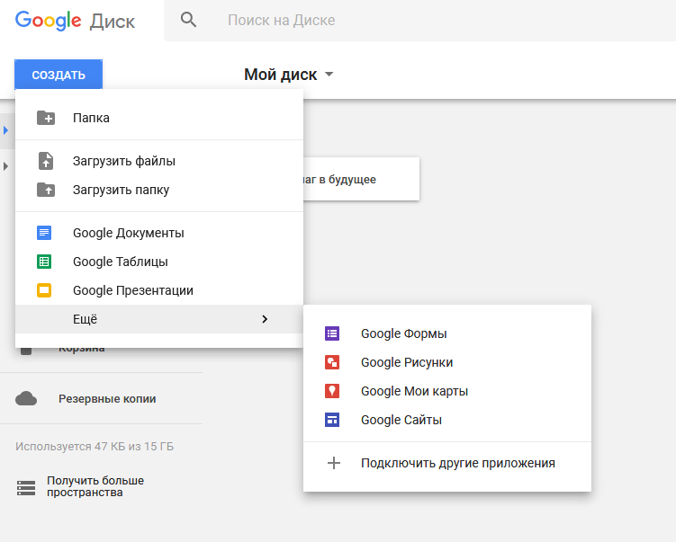Select "Загрузить файлы" menu entry

159,161
